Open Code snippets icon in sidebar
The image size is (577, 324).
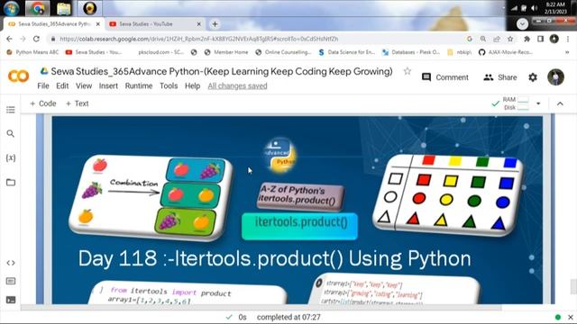(x=11, y=263)
